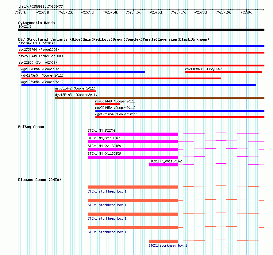Viewport: 273px width, 255px height.
Task: Open the esv2759764 (Redon2006) variant label
Action: pyautogui.click(x=39, y=50)
